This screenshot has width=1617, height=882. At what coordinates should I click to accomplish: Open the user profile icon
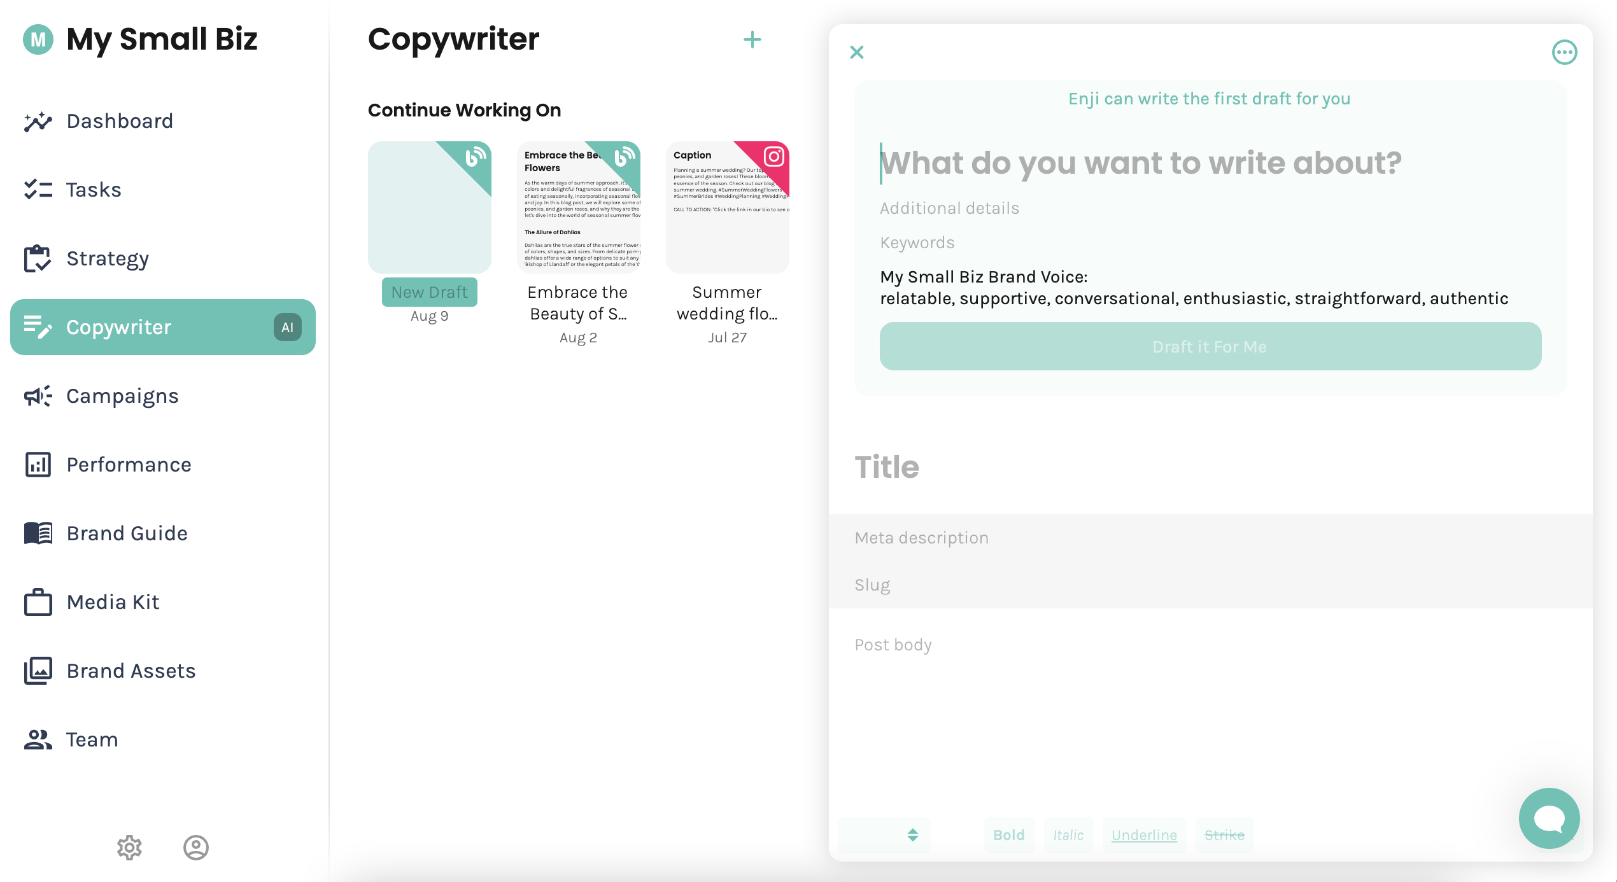[195, 847]
